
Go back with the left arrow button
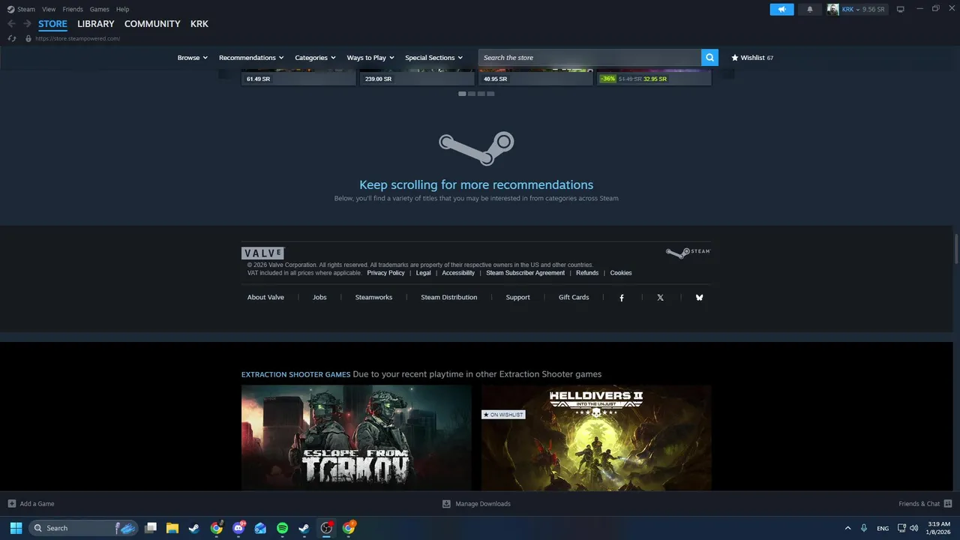(11, 24)
